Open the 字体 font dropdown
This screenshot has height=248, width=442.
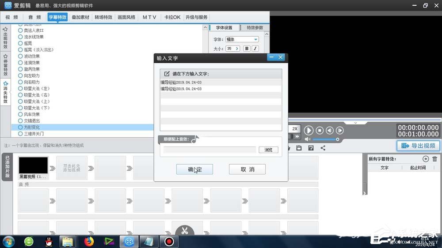tap(255, 39)
